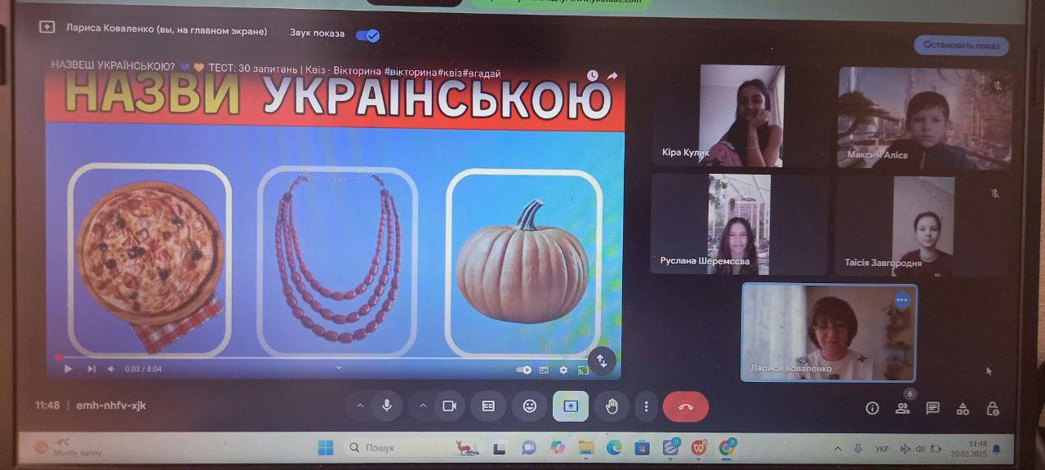Select Таїсія Завгородня's video tile
Image resolution: width=1045 pixels, height=470 pixels.
point(924,226)
